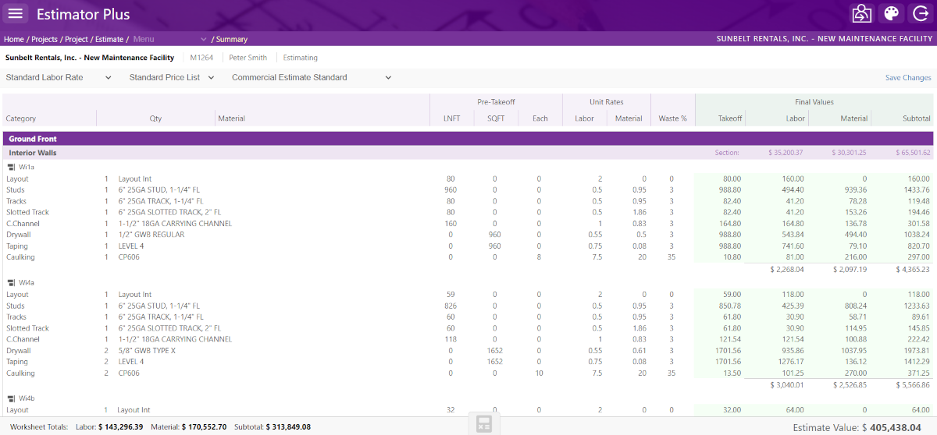This screenshot has width=937, height=435.
Task: Select the Ground Front section header
Action: point(33,139)
